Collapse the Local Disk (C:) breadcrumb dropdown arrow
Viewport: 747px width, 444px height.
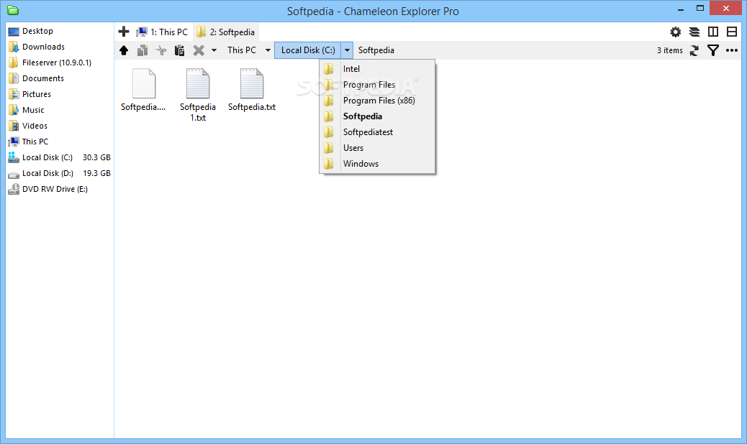[348, 50]
